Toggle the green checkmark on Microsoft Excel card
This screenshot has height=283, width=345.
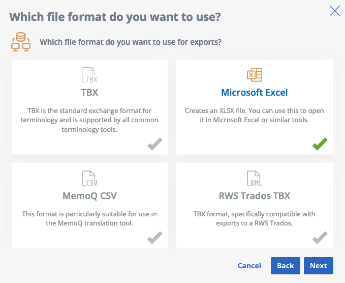[x=320, y=144]
